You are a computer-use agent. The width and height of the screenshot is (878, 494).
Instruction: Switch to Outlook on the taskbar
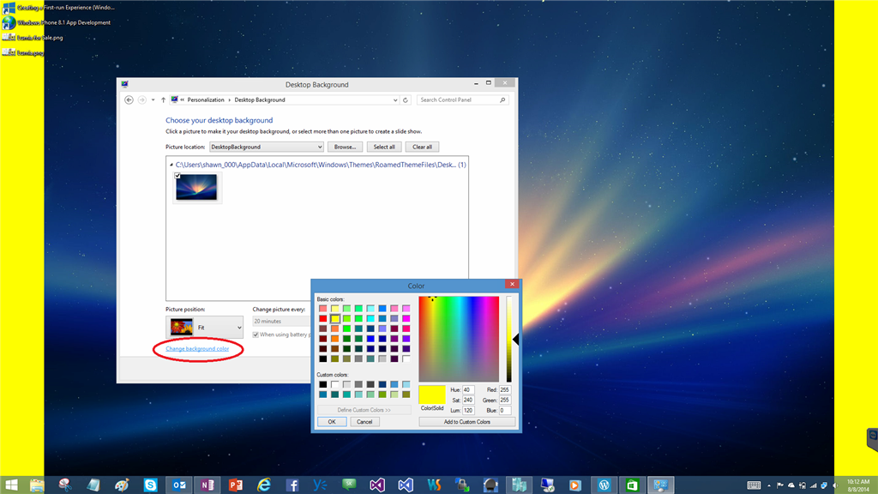pyautogui.click(x=178, y=485)
